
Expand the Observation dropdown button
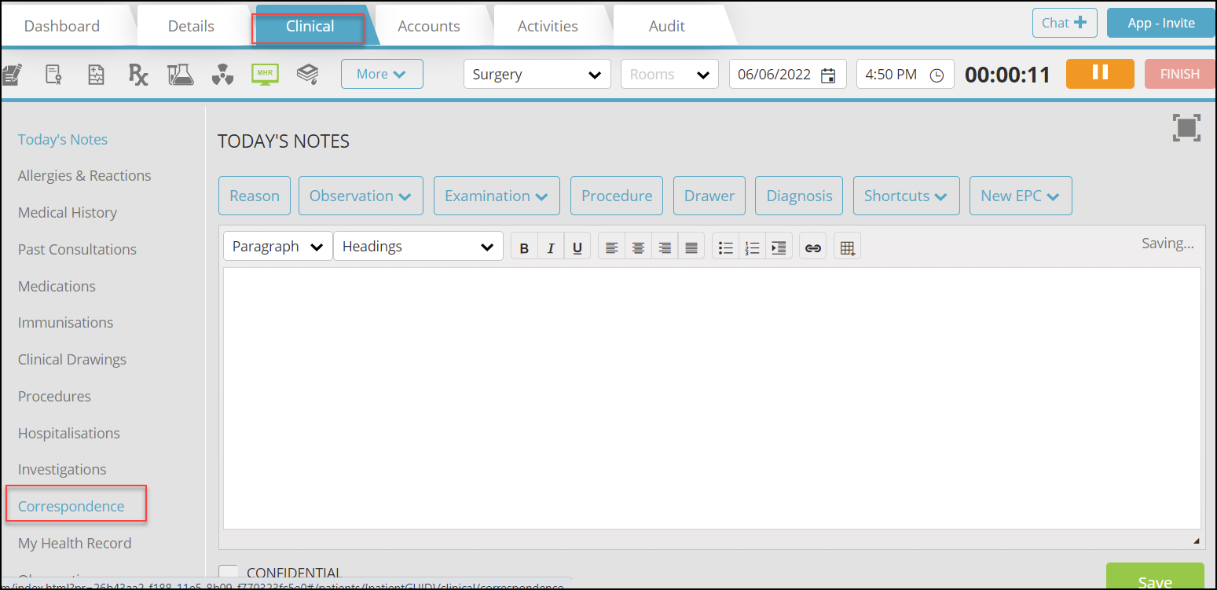point(361,196)
